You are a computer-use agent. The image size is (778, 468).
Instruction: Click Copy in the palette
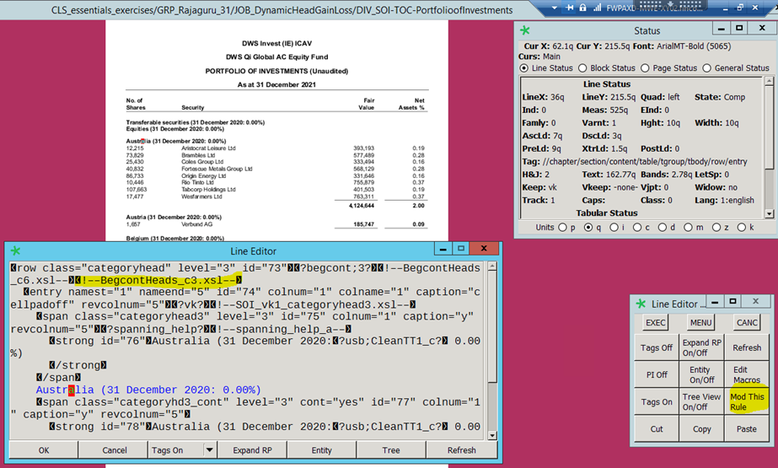click(701, 429)
